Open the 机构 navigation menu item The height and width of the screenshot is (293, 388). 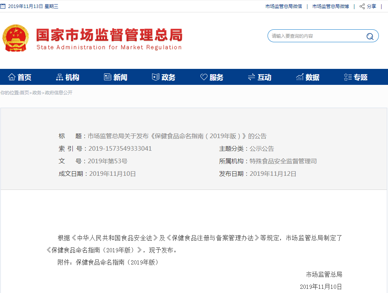(67, 77)
